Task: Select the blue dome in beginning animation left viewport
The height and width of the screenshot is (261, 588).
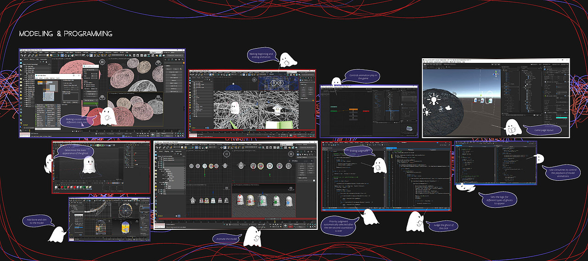Action: point(233,88)
